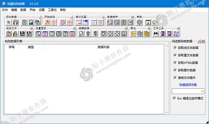Click the floppy disk save icon
This screenshot has width=209, height=124.
coord(22,34)
